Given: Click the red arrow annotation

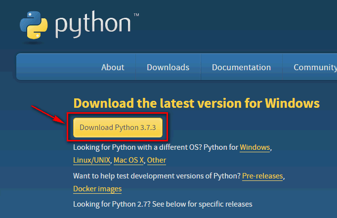Looking at the screenshot, I should 48,114.
